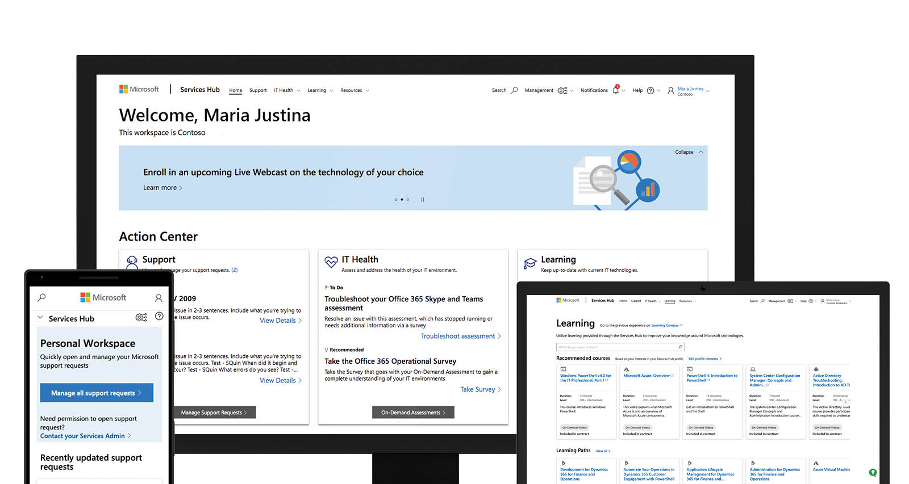This screenshot has width=909, height=484.
Task: Click tablet header Help icon
Action: point(811,301)
